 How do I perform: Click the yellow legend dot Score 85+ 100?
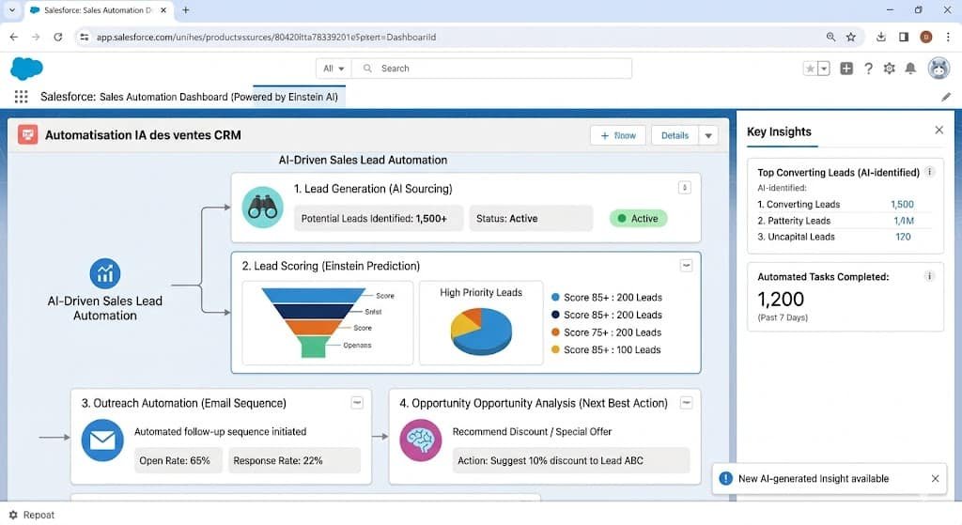tap(555, 349)
